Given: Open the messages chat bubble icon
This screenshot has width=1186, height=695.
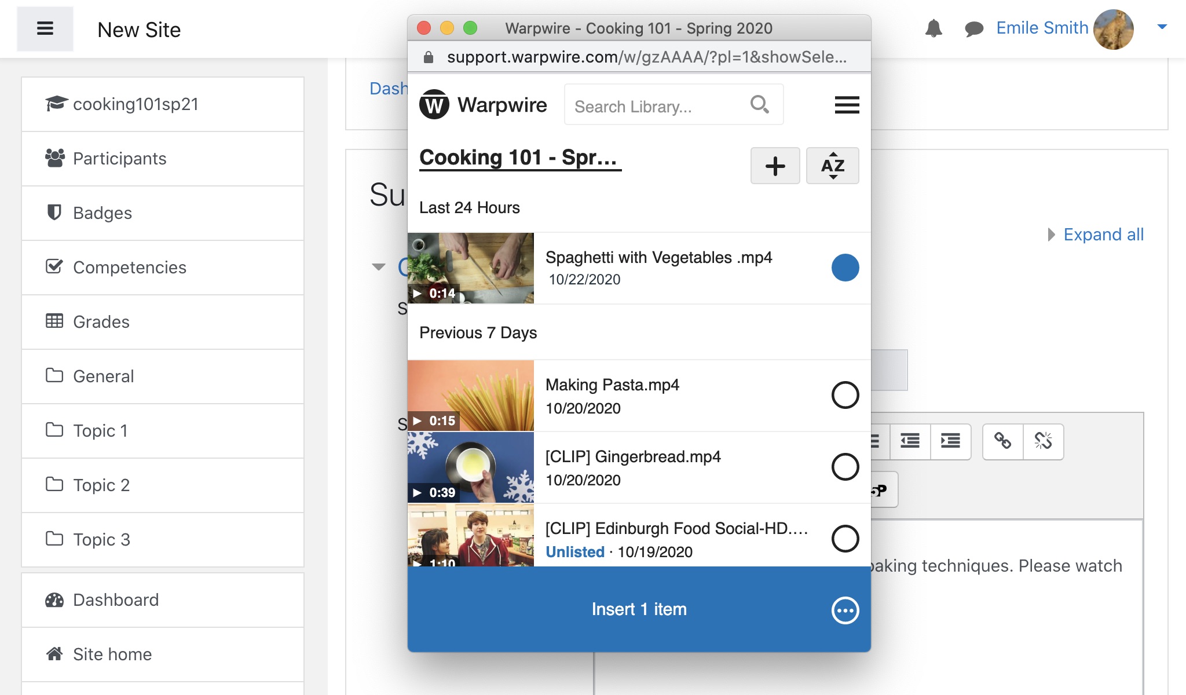Looking at the screenshot, I should pos(974,28).
